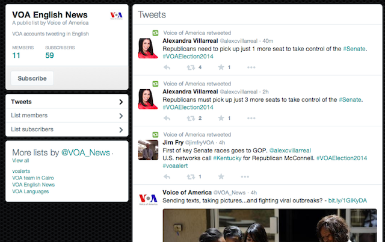Click the 2h timestamp
Image resolution: width=385 pixels, height=242 pixels.
coord(265,92)
